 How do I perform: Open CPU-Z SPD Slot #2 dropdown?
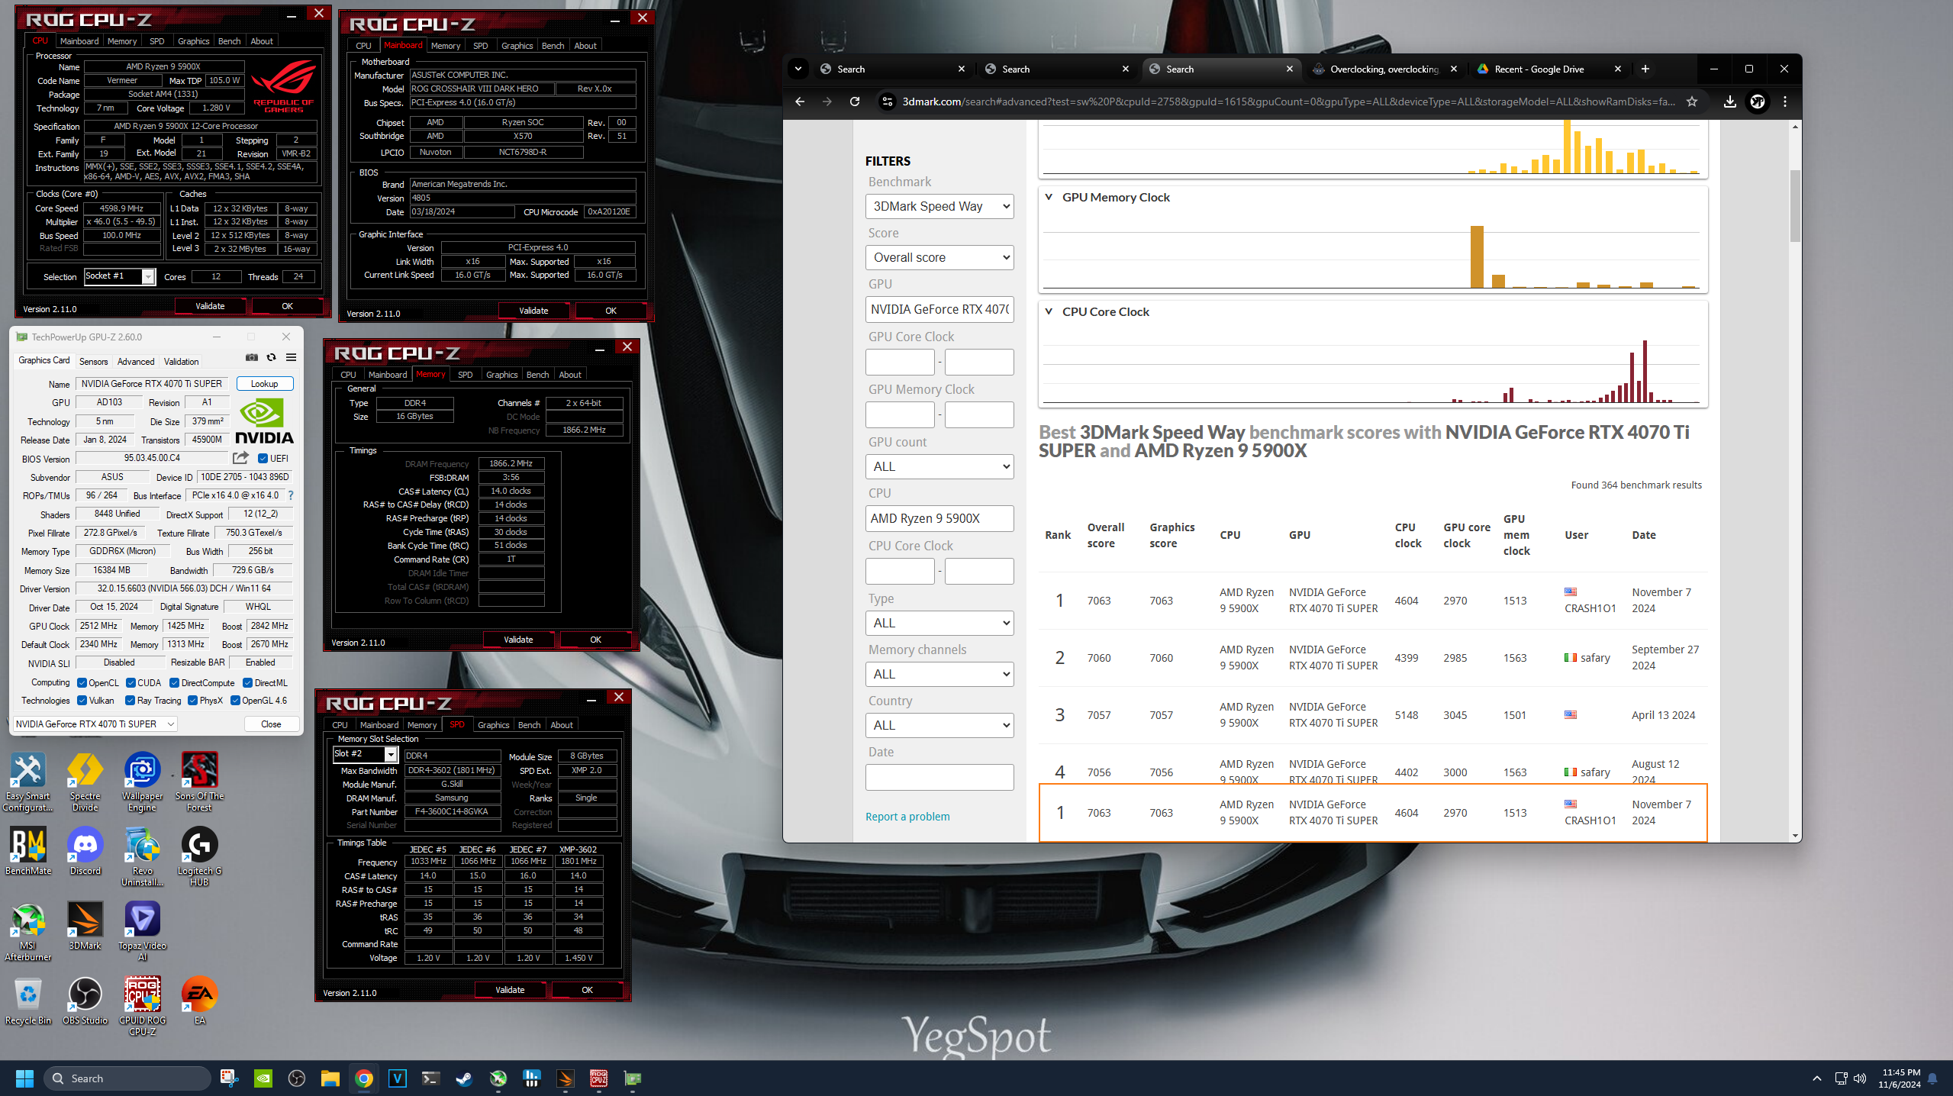[366, 754]
